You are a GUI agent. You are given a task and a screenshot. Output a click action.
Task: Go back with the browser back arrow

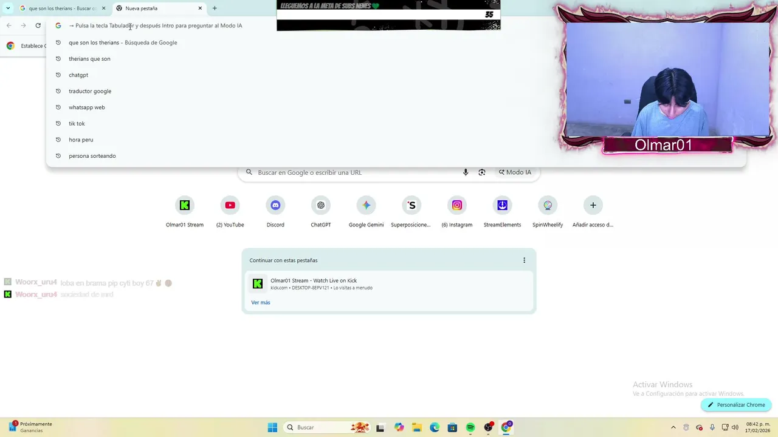click(9, 25)
